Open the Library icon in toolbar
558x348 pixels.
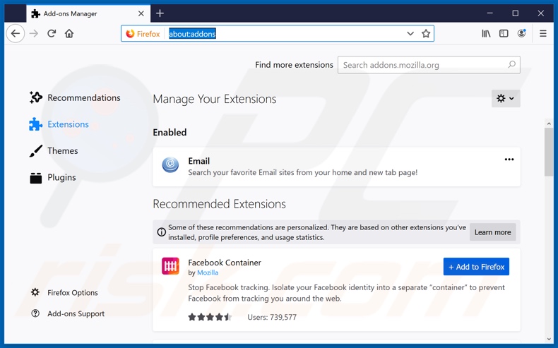(486, 33)
